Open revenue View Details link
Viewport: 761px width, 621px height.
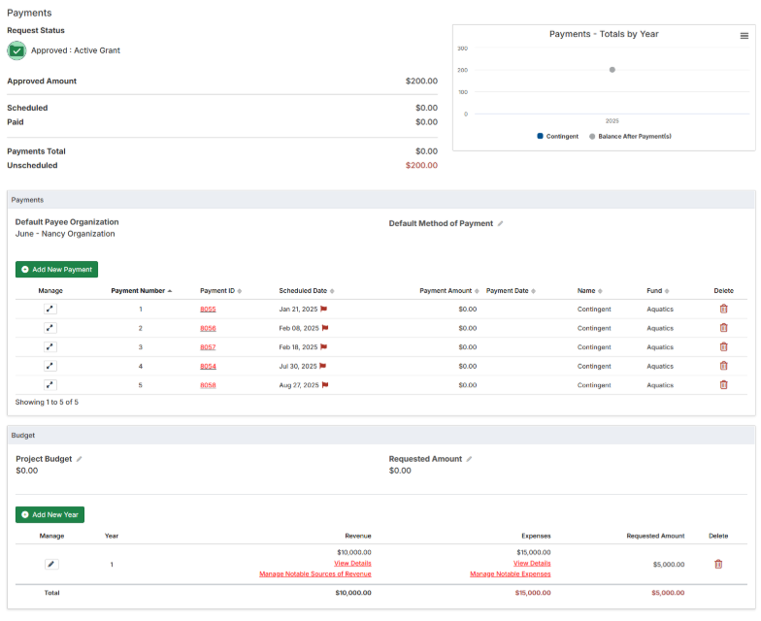point(352,563)
